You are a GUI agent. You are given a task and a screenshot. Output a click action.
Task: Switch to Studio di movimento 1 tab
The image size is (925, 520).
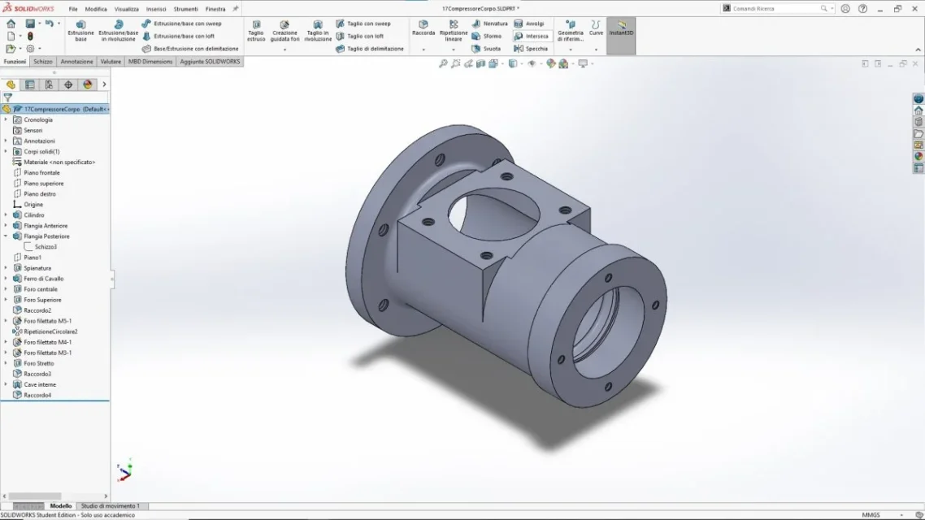(110, 506)
